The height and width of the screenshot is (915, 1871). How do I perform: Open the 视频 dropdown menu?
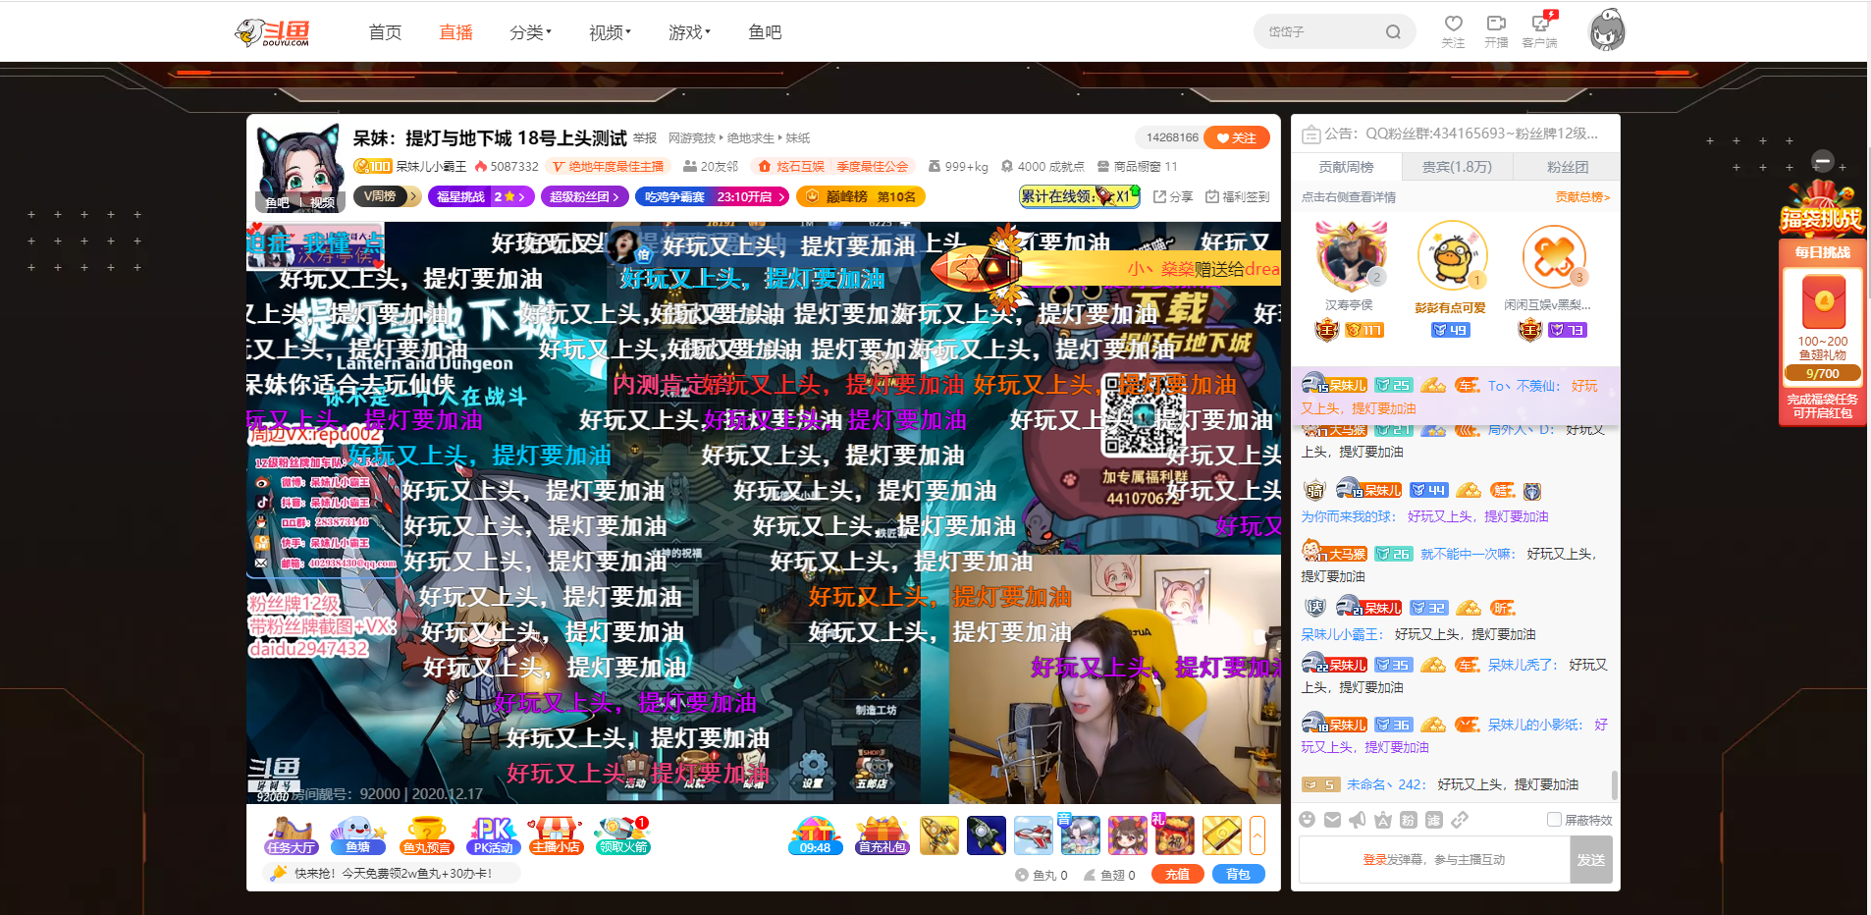[610, 32]
